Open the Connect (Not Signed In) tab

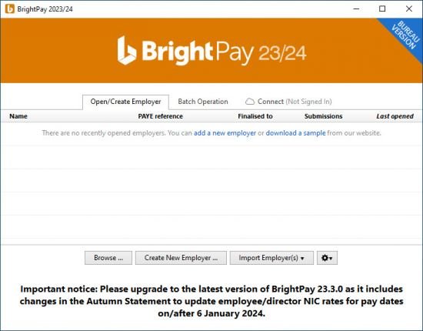click(x=288, y=102)
